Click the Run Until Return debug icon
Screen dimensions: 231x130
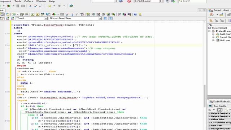pyautogui.click(x=40, y=6)
